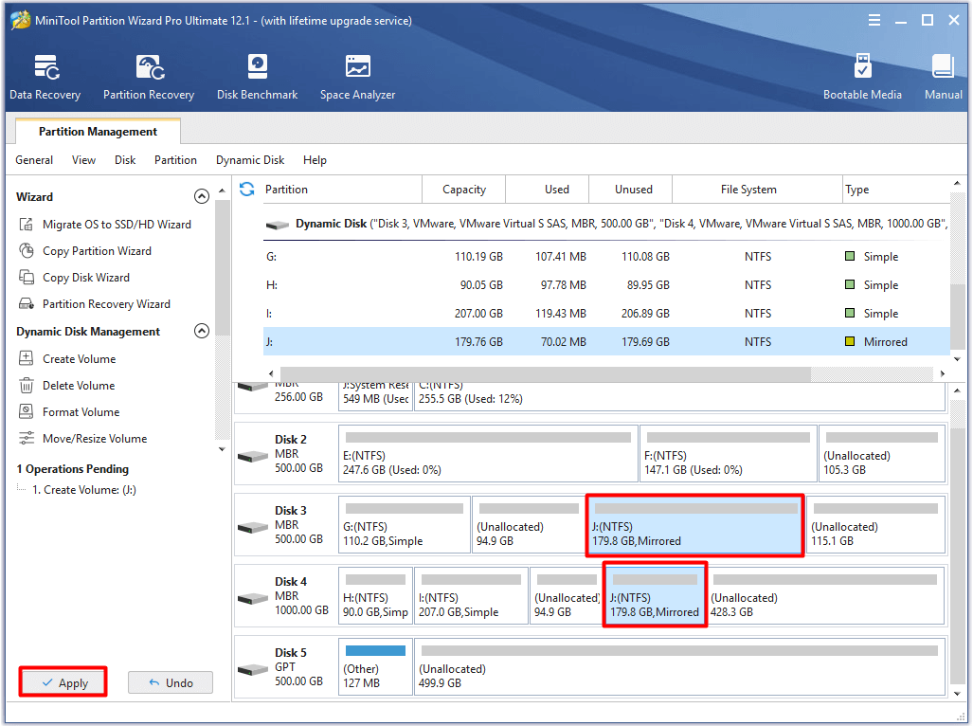This screenshot has width=973, height=726.
Task: Click the Delete Volume link
Action: pos(79,386)
